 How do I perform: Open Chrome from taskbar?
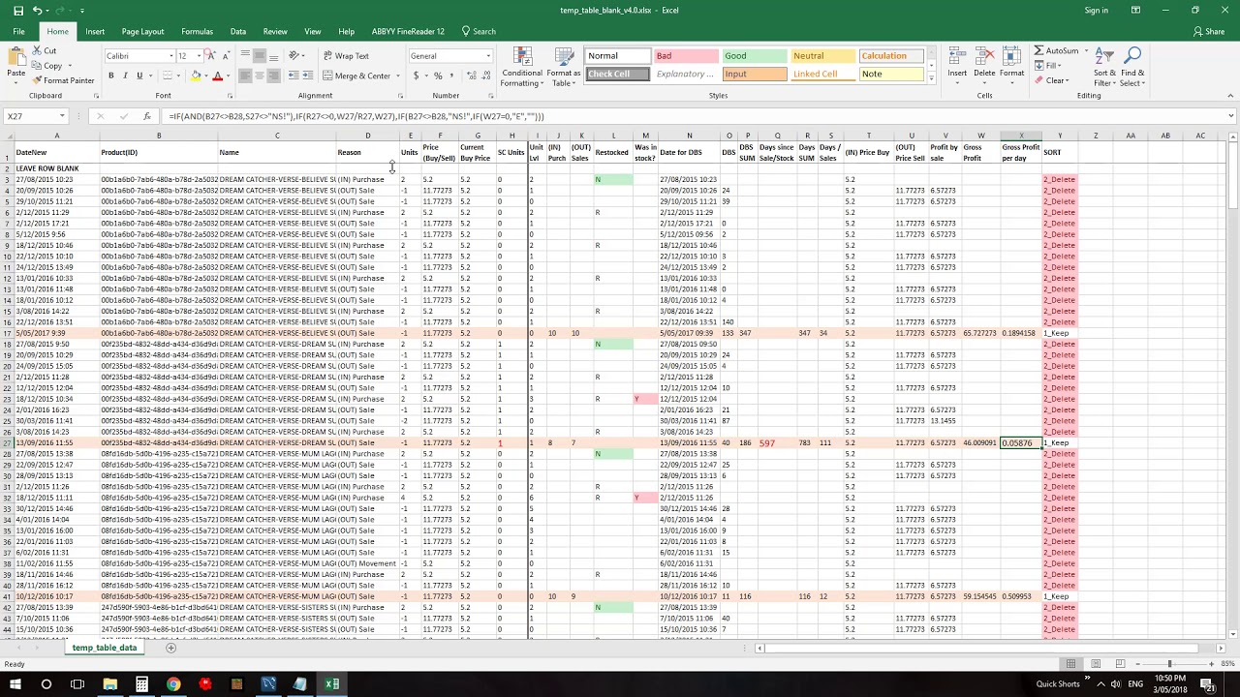[173, 684]
